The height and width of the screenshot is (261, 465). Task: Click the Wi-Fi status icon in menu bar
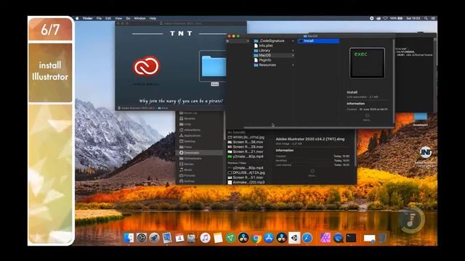point(385,18)
